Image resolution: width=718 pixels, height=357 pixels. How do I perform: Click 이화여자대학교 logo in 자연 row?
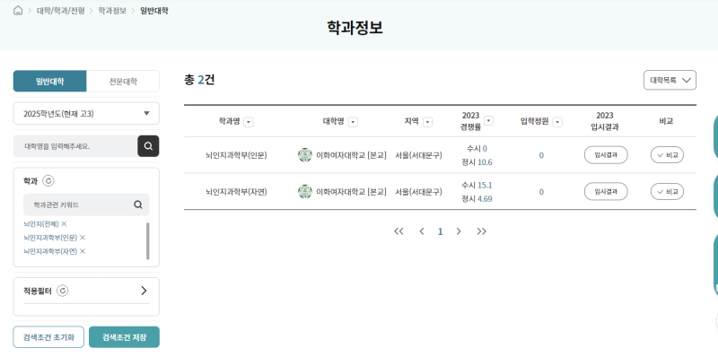305,192
